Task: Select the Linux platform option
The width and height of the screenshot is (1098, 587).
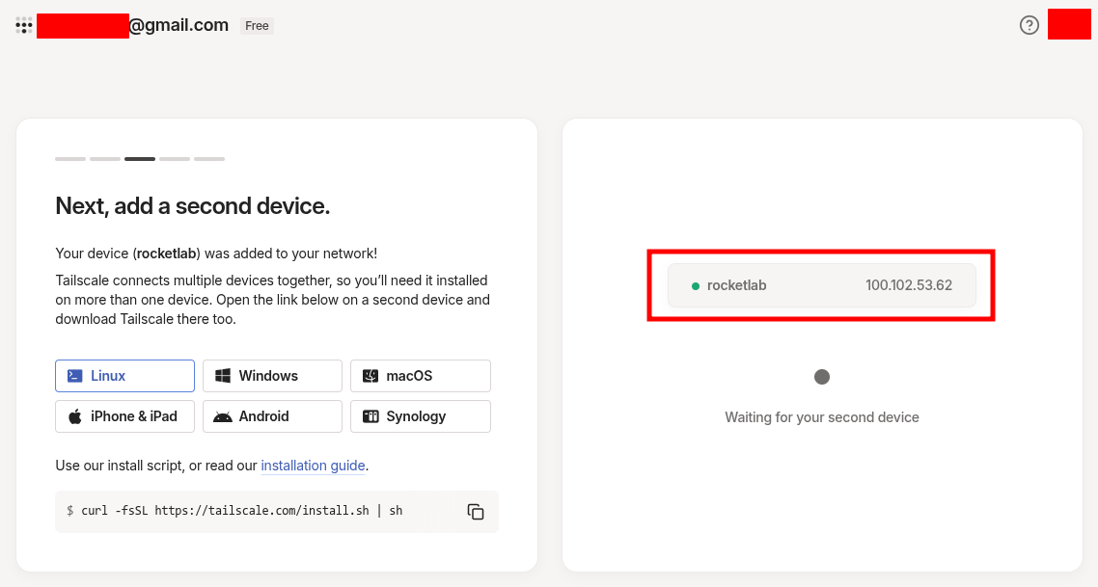Action: pos(124,376)
